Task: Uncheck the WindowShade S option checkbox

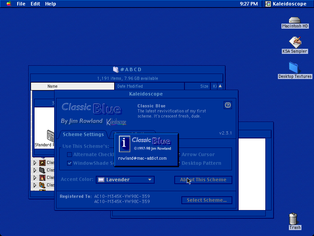Action: click(69, 163)
